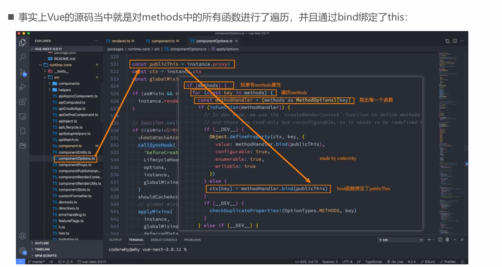
Task: Switch to the PROBLEMS panel tab
Action: (192, 240)
